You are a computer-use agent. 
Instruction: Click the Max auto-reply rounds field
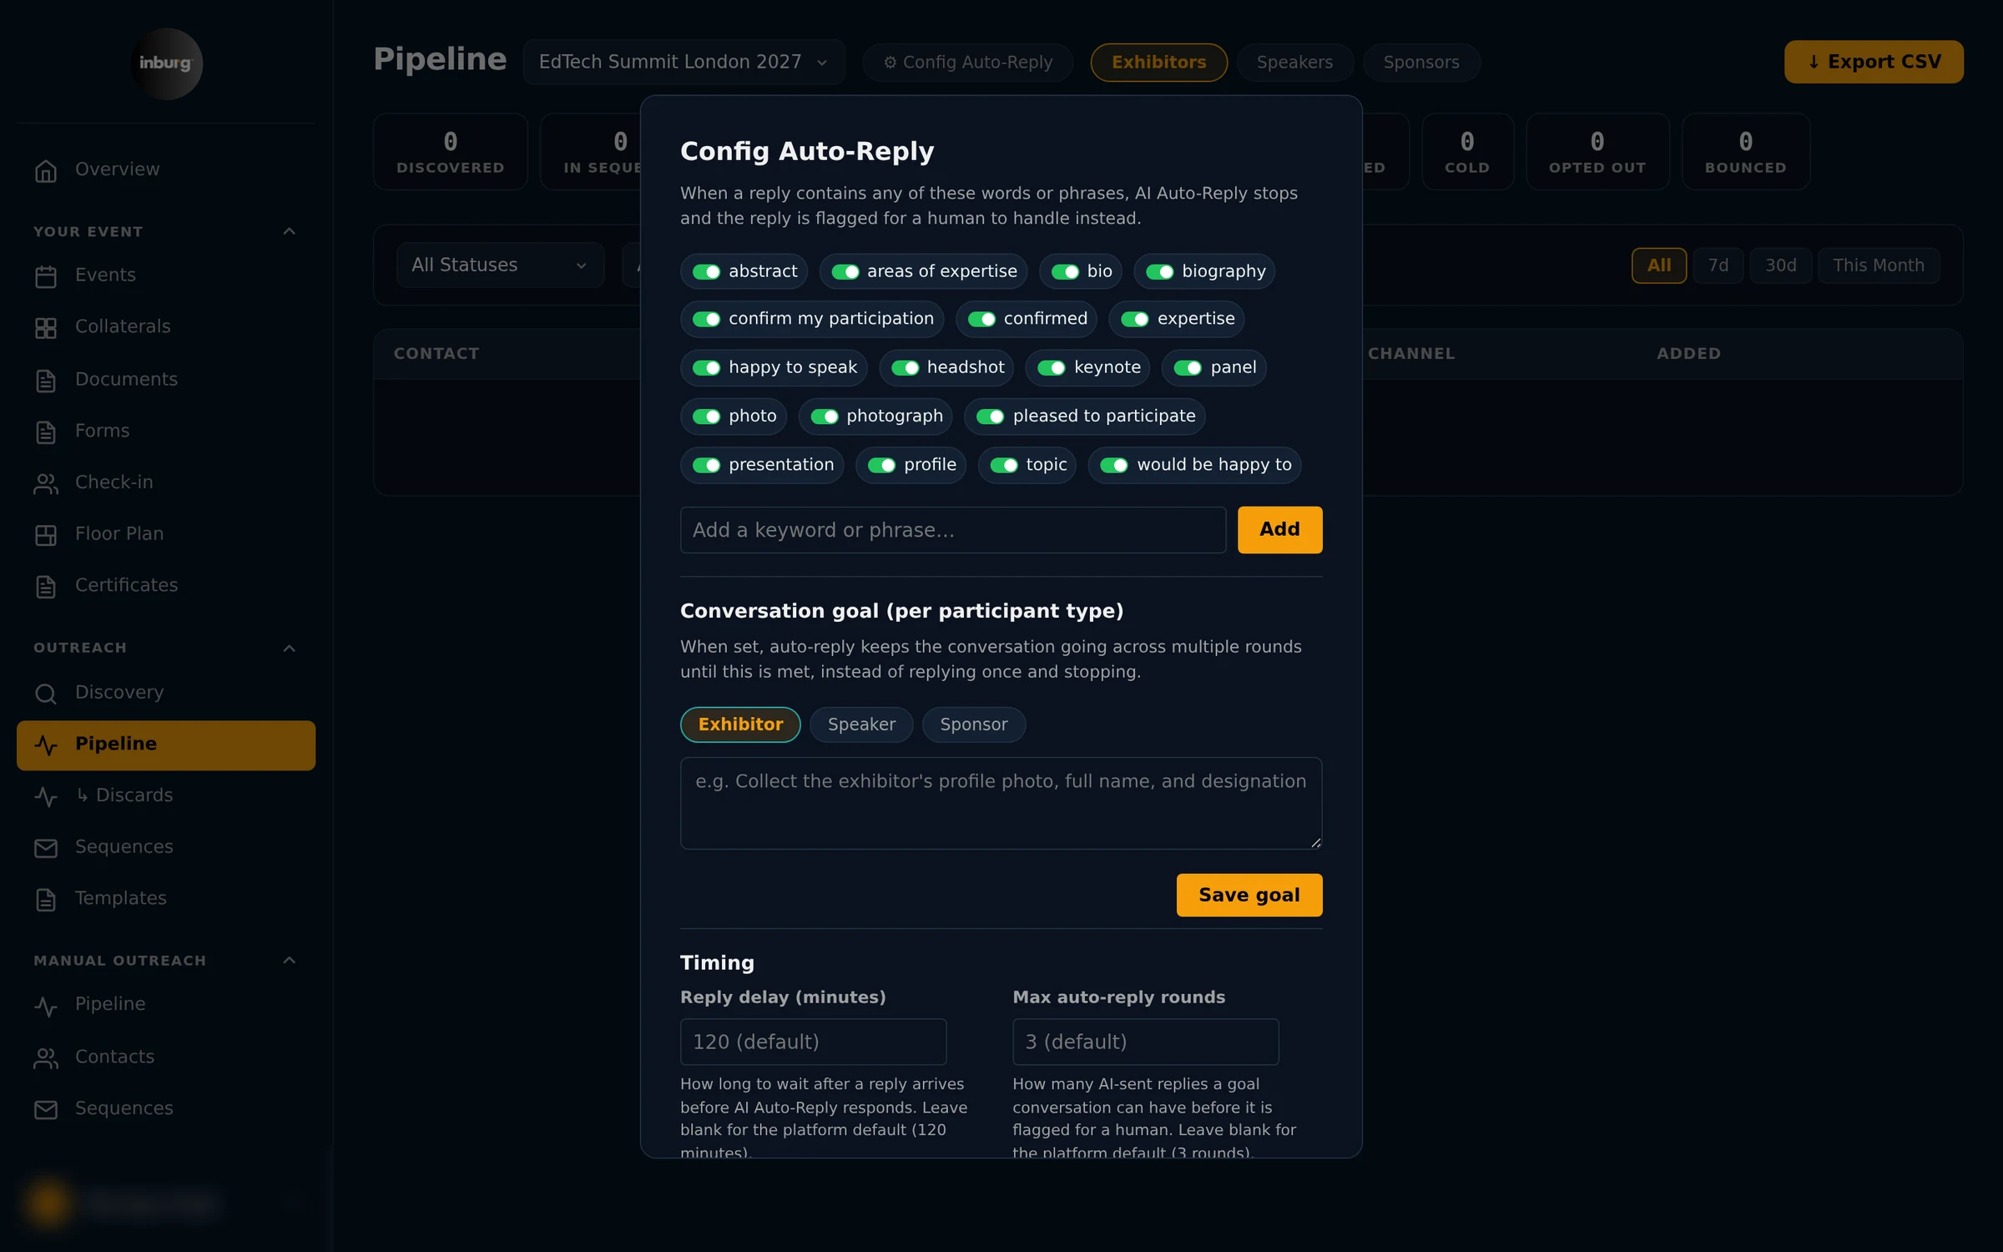(1145, 1042)
